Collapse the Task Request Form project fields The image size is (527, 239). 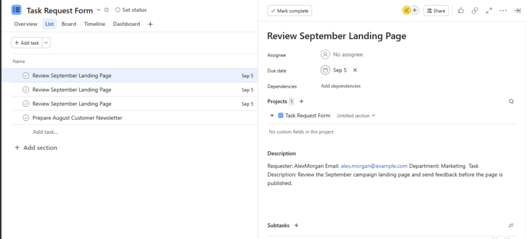272,116
